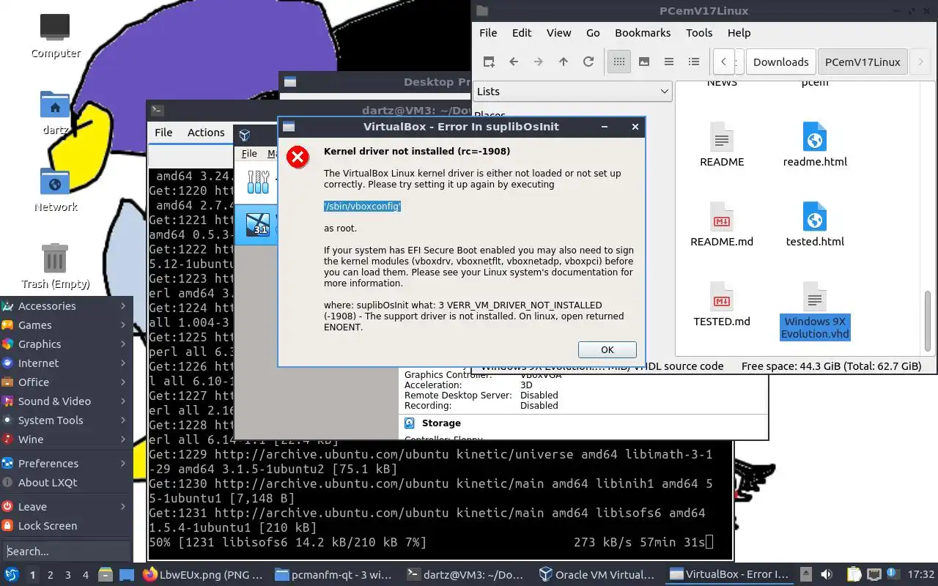The height and width of the screenshot is (586, 938).
Task: Select README.md file icon
Action: 722,224
